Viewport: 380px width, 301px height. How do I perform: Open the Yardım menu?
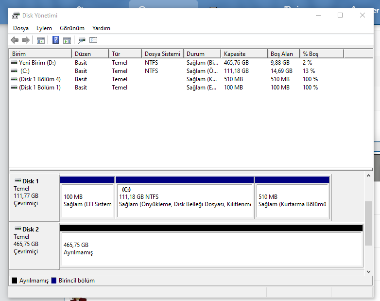tap(101, 28)
